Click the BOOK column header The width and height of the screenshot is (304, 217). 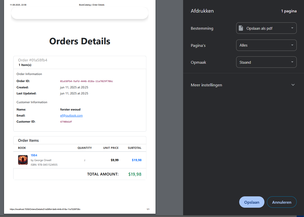pos(22,148)
